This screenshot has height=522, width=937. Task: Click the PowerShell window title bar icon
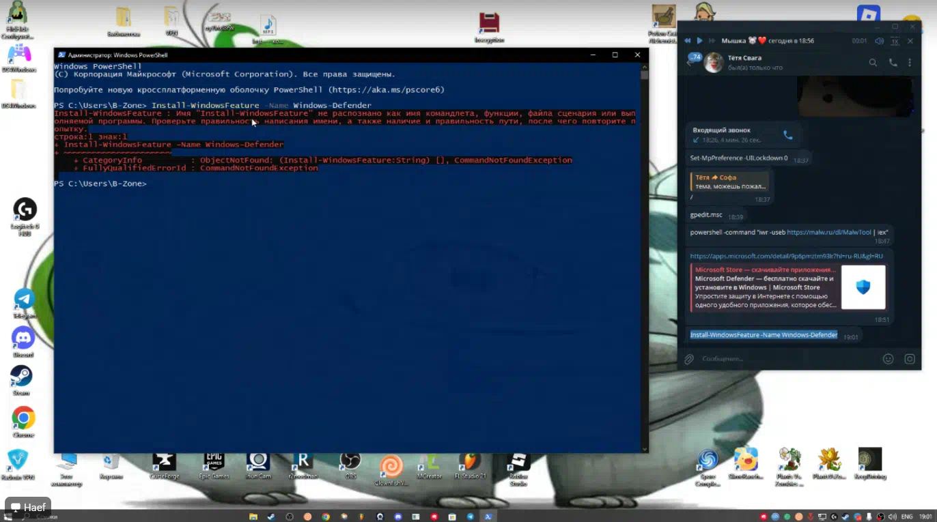61,55
